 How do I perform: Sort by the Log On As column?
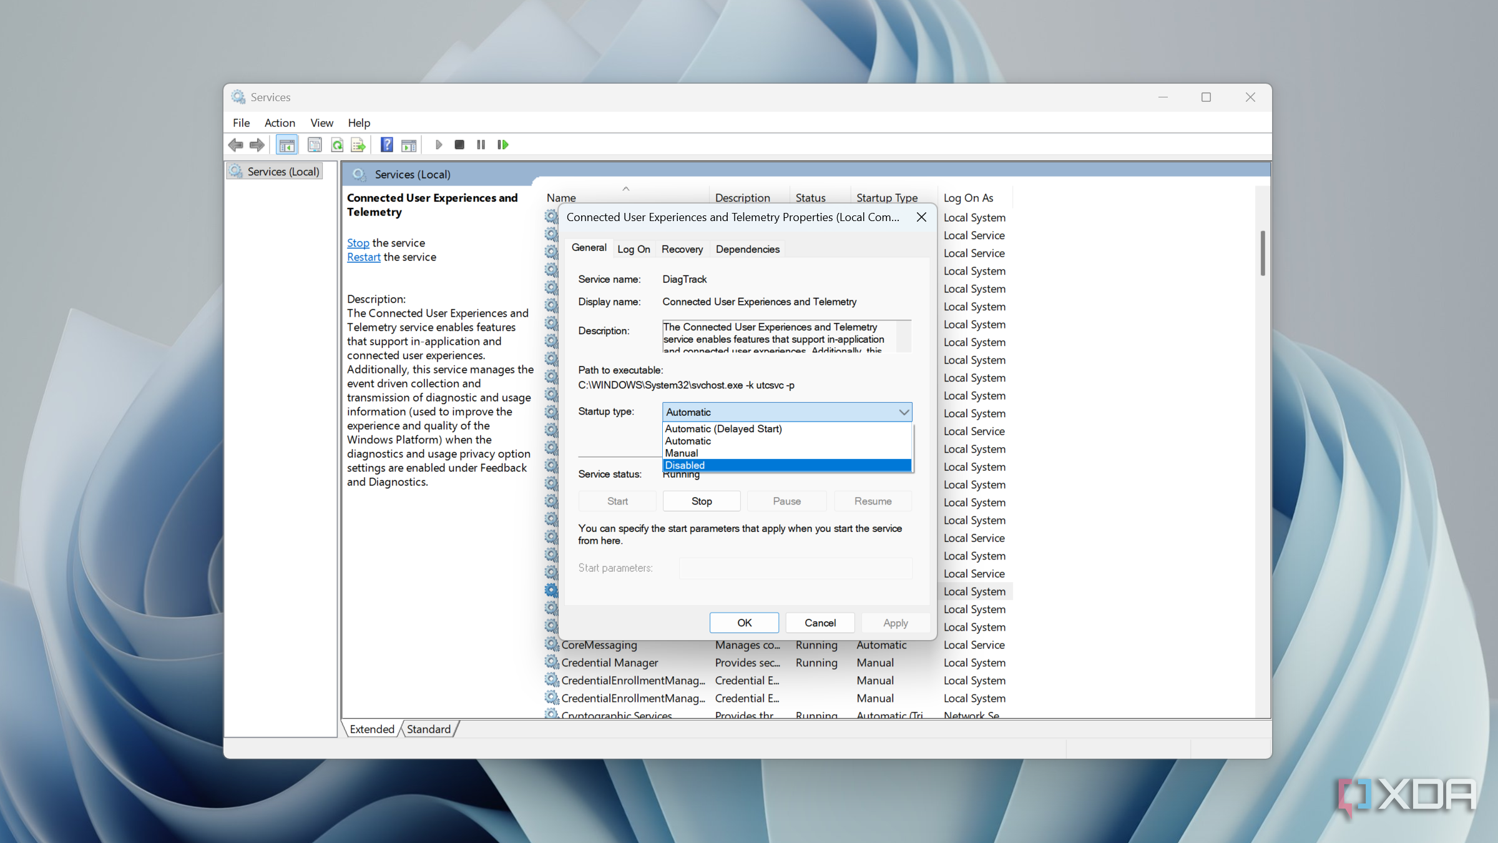[974, 198]
